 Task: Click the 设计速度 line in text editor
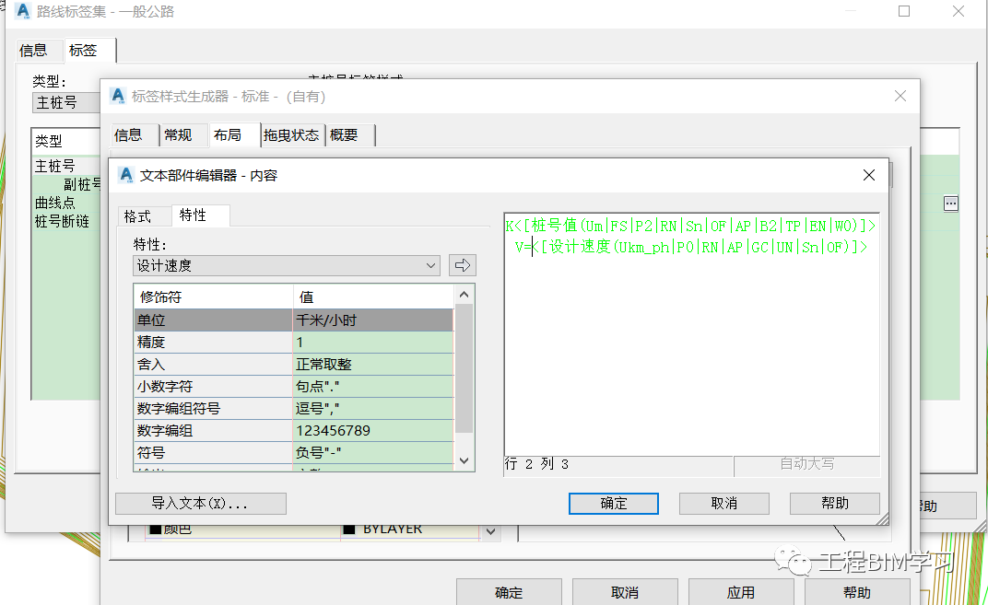[x=690, y=247]
